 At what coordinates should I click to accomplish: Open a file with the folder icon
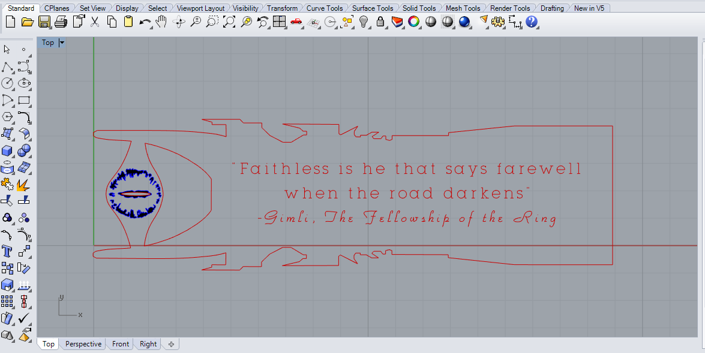coord(28,22)
